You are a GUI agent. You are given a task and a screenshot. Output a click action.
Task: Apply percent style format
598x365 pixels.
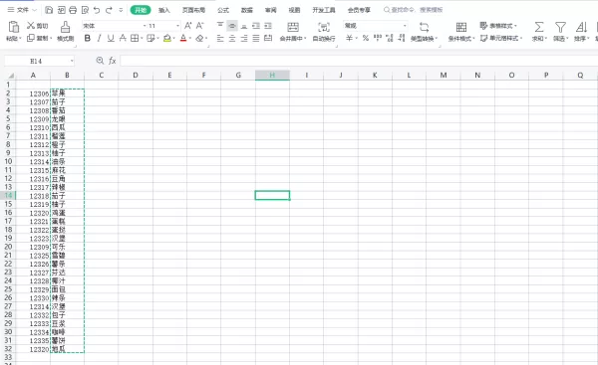[x=366, y=38]
